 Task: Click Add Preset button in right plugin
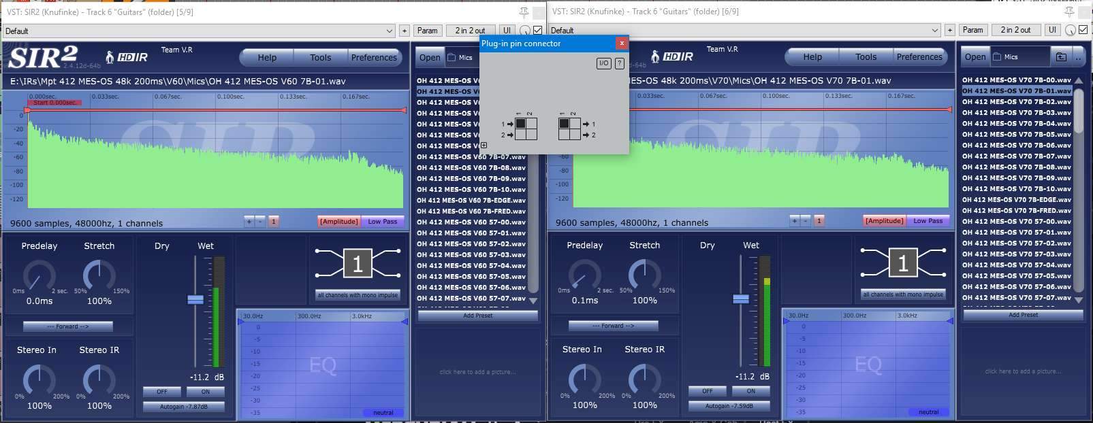tap(1023, 315)
